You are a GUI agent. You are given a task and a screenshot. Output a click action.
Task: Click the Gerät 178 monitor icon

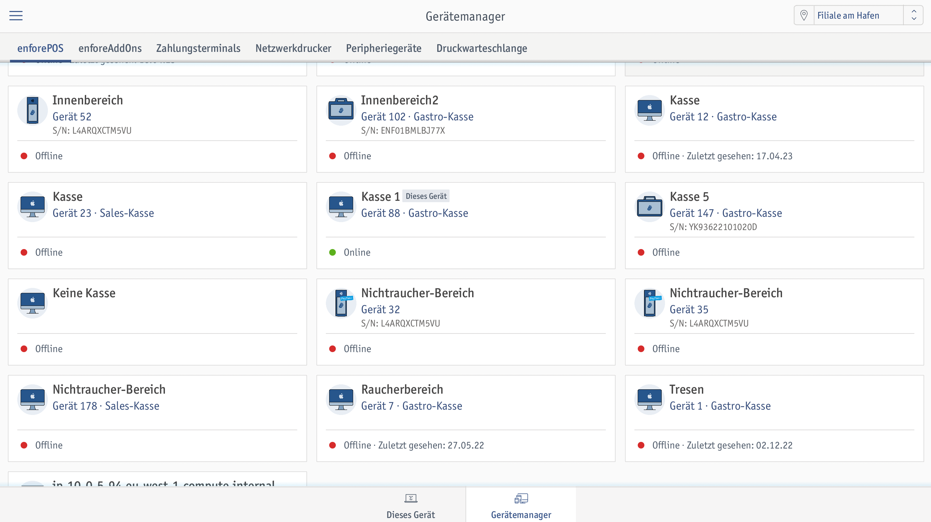(33, 399)
